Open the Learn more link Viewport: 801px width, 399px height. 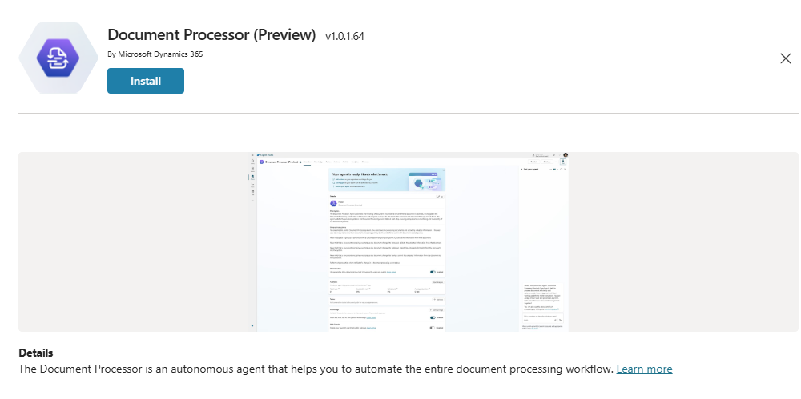coord(644,369)
